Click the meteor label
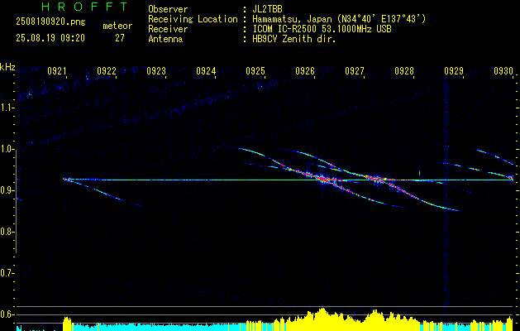The height and width of the screenshot is (331, 520). 117,26
